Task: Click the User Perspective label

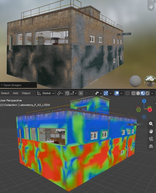Action: click(11, 100)
